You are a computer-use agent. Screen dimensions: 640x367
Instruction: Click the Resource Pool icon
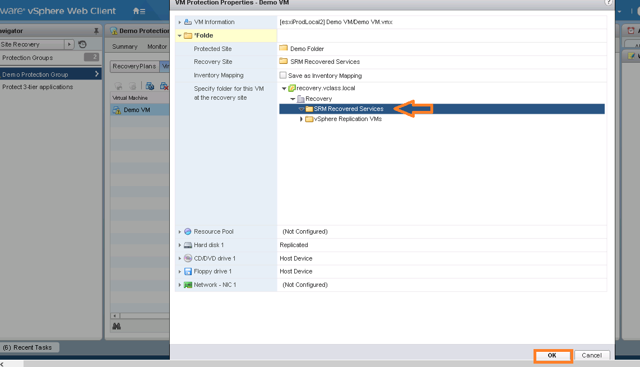[188, 231]
